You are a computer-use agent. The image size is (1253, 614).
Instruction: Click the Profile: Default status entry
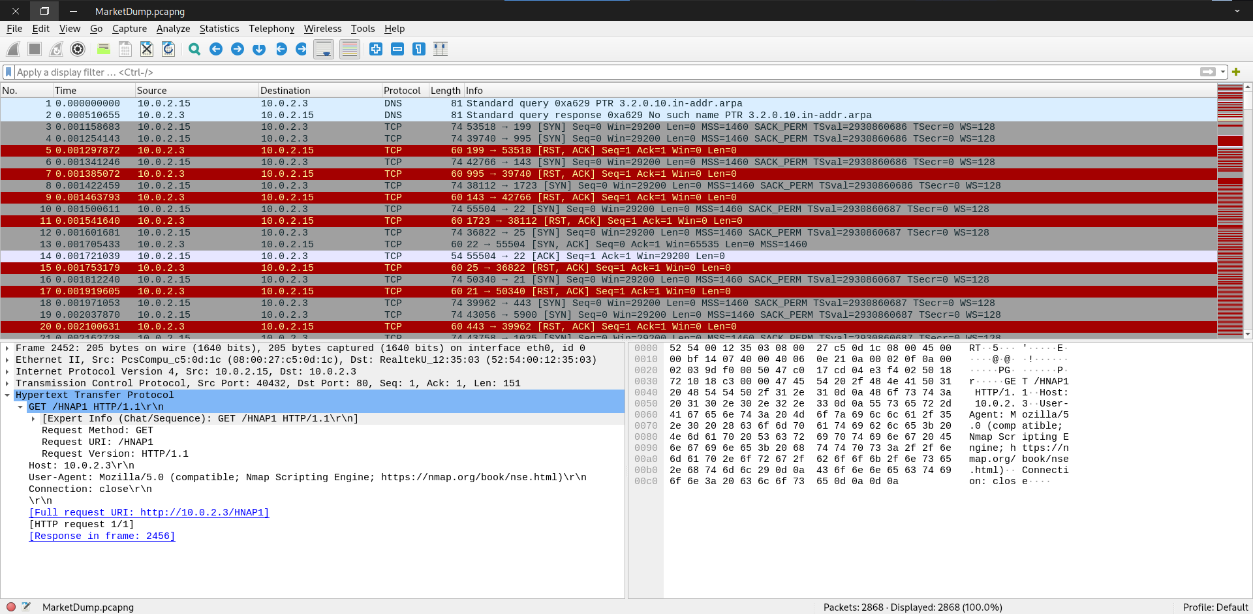(1215, 607)
